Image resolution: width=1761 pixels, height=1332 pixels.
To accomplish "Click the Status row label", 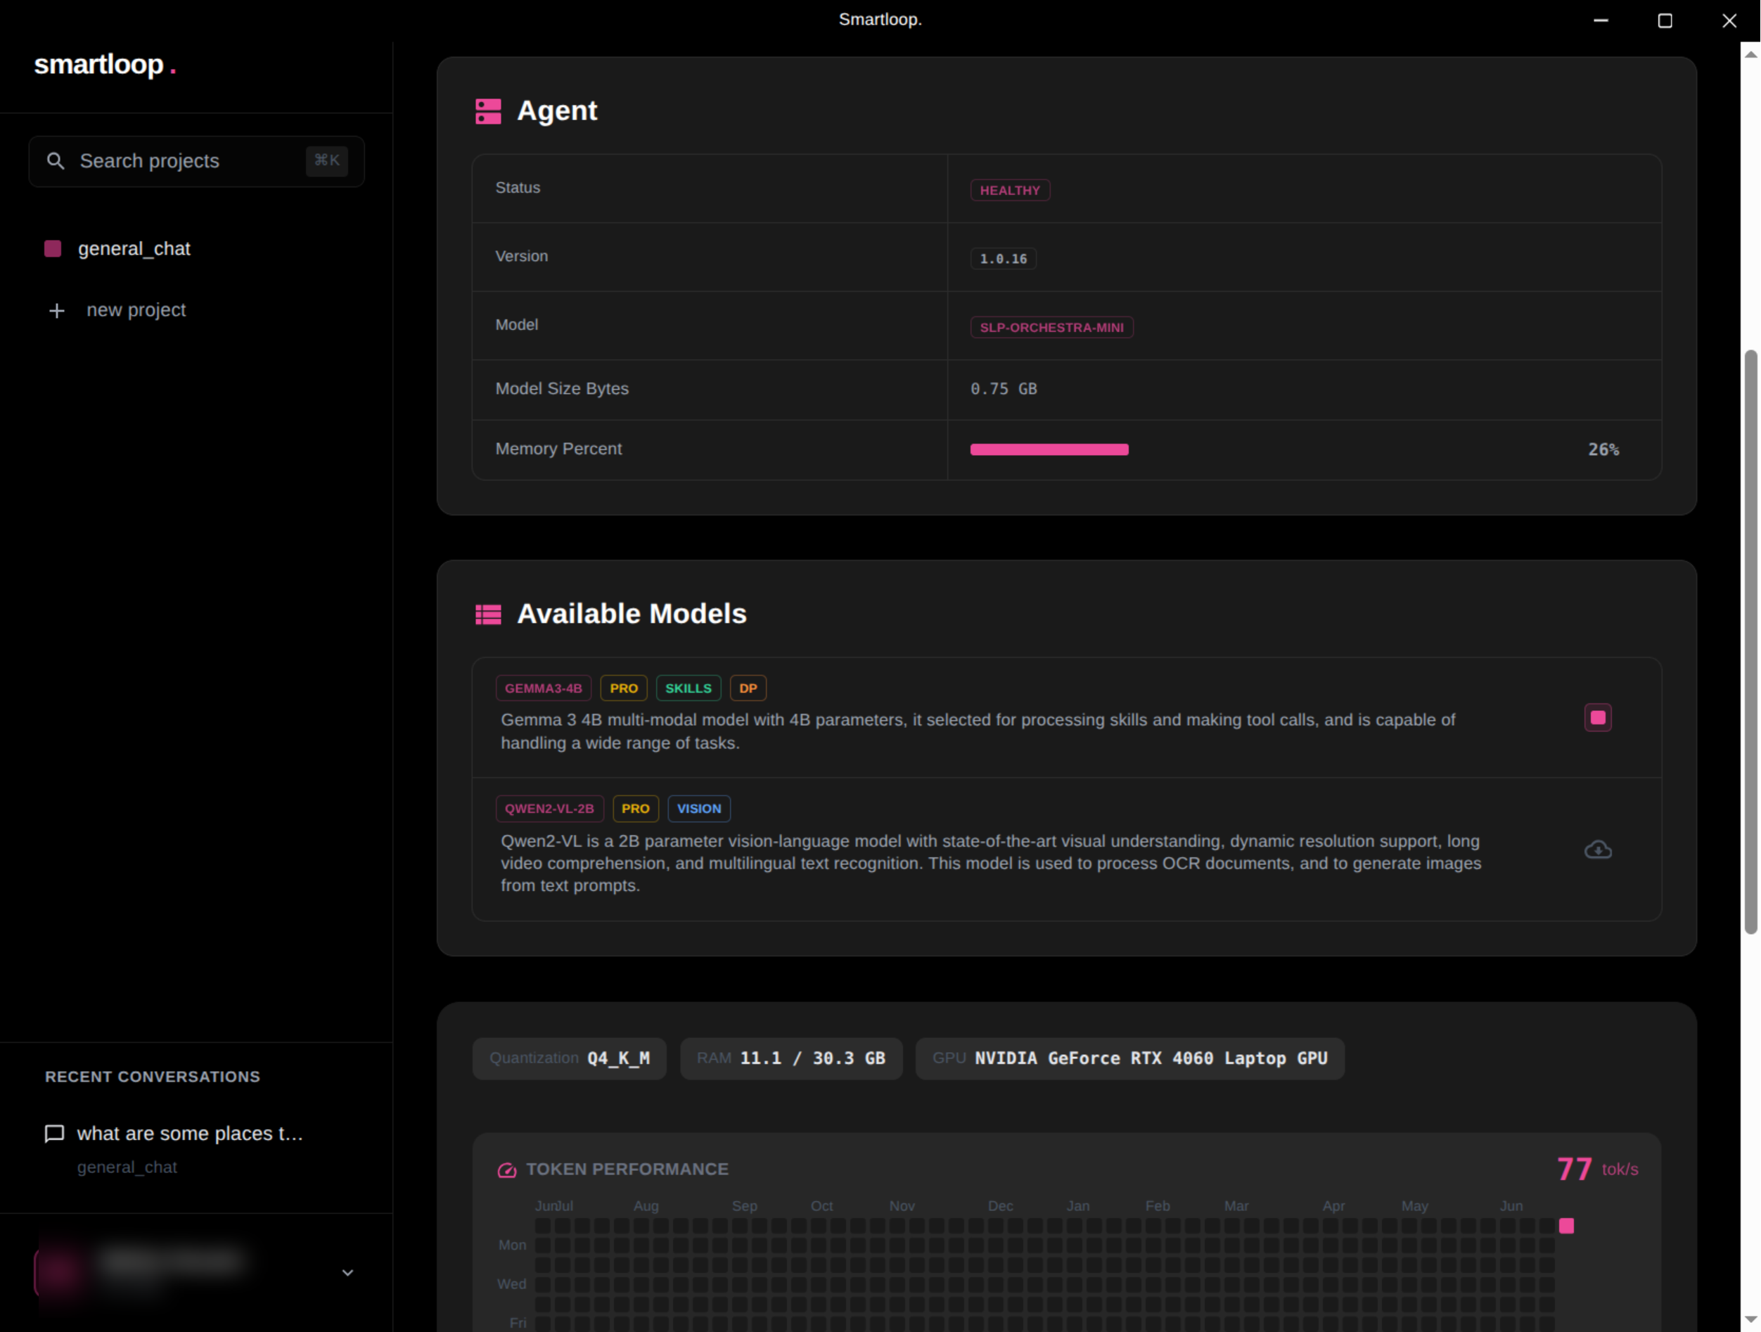I will click(x=518, y=188).
